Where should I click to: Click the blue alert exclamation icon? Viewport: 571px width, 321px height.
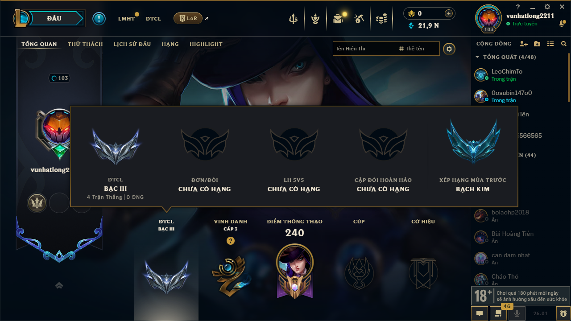tap(99, 19)
